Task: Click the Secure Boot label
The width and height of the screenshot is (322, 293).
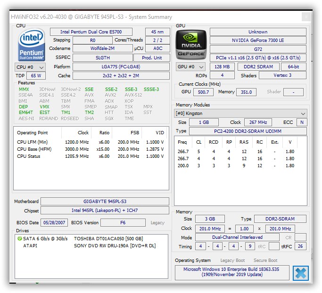Action: point(265,260)
